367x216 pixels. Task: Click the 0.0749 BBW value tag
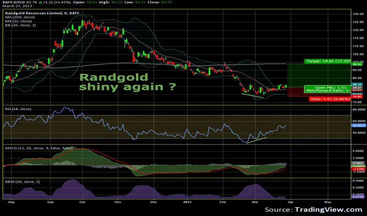(x=358, y=197)
